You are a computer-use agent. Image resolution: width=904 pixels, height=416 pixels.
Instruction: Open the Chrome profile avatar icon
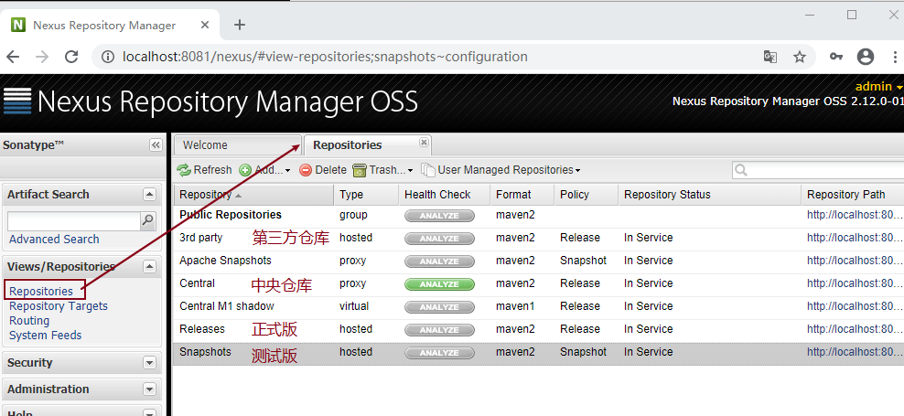[x=866, y=57]
